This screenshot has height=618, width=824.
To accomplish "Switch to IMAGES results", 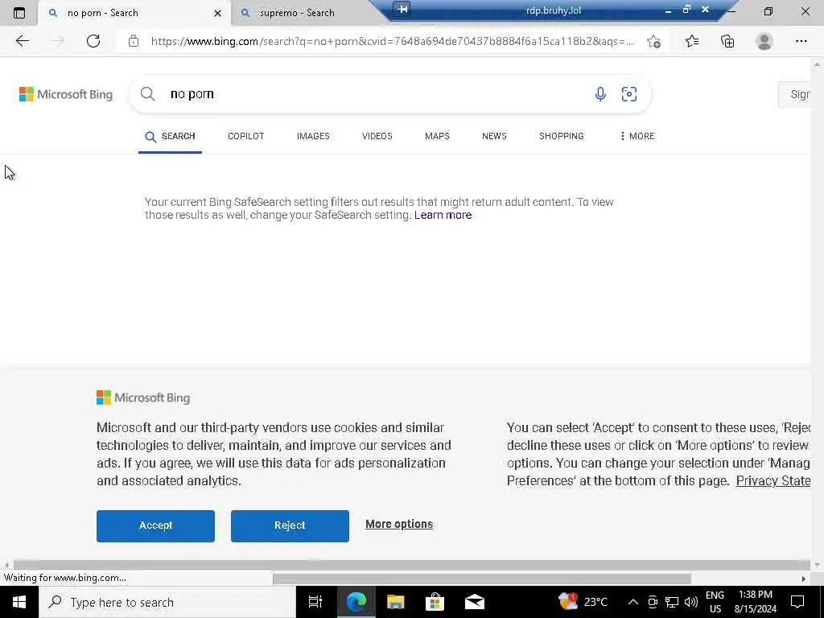I will tap(313, 136).
